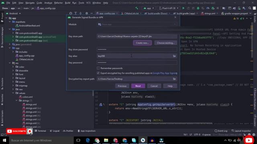Expand the layout folder

pos(13,78)
